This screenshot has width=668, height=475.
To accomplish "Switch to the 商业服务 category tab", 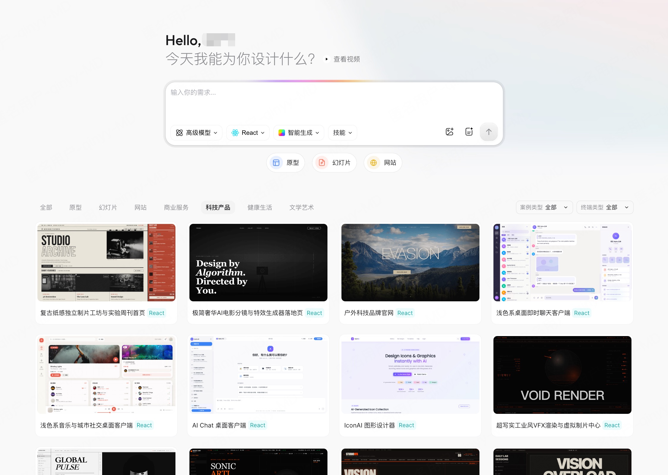I will click(x=176, y=208).
